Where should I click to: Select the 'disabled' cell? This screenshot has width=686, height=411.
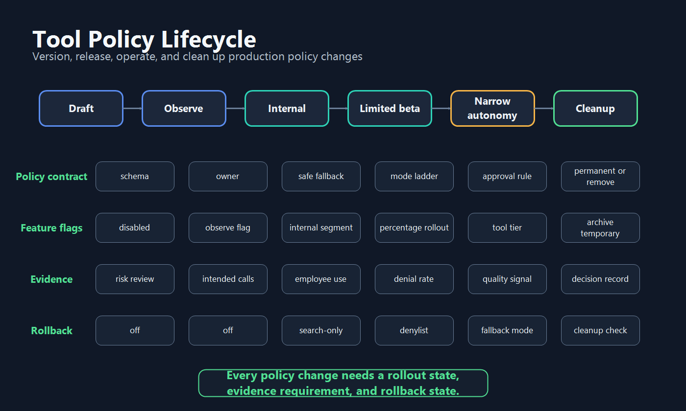(x=135, y=228)
